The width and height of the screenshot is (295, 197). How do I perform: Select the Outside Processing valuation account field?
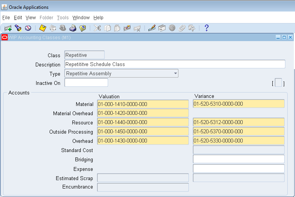tap(143, 131)
